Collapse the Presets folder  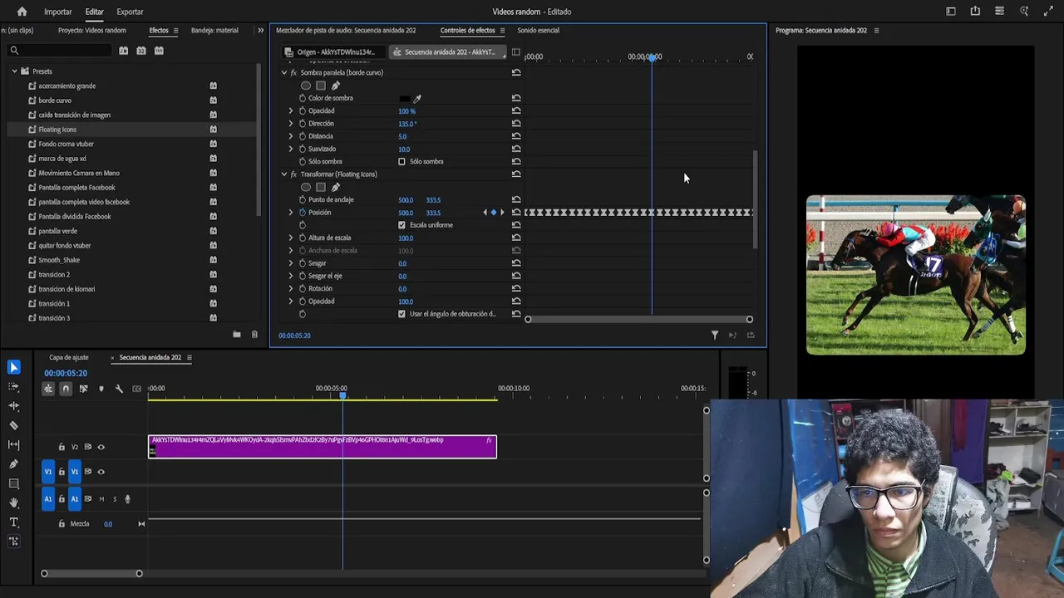point(14,71)
